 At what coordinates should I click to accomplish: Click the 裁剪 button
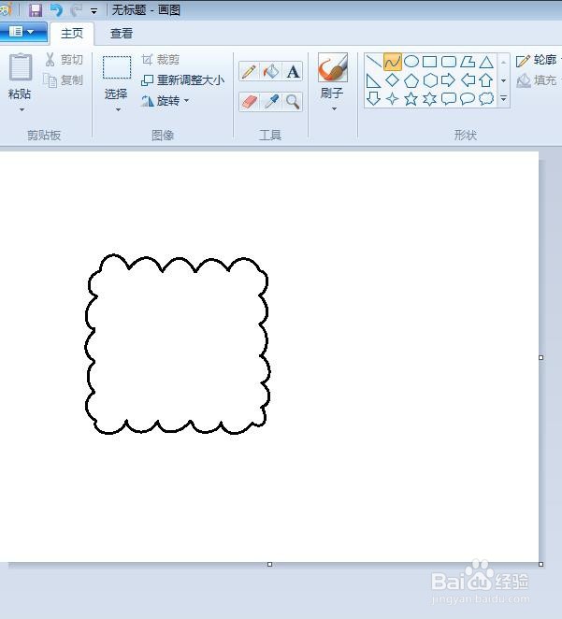click(161, 60)
